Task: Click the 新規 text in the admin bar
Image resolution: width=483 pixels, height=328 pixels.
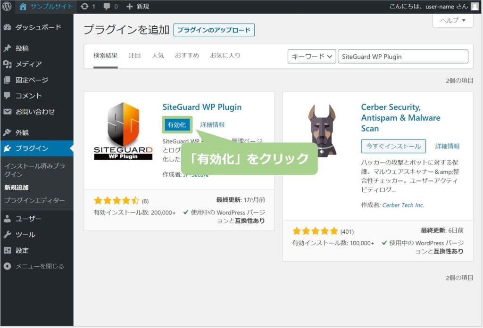Action: coord(143,7)
